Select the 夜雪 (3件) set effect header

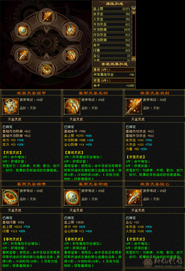pos(114,81)
